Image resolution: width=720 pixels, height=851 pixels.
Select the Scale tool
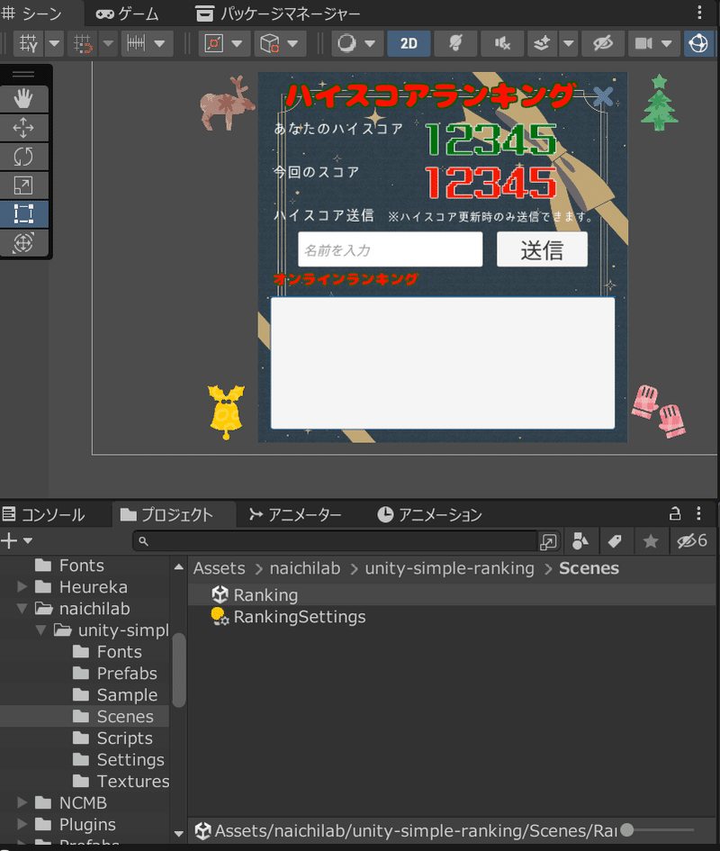(25, 185)
